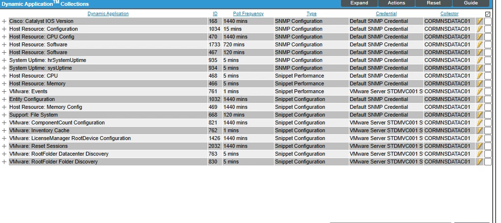Viewport: 501px width, 223px height.
Task: Click lightning icon for Host Resource: Software ID 467
Action: pyautogui.click(x=479, y=53)
